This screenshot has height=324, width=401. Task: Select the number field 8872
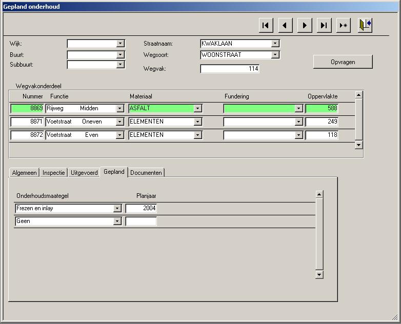click(27, 135)
